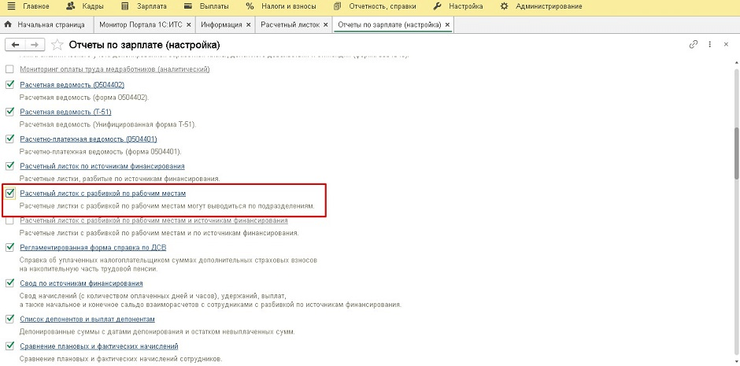Close the Расчетный листок tab
This screenshot has width=740, height=366.
[326, 24]
